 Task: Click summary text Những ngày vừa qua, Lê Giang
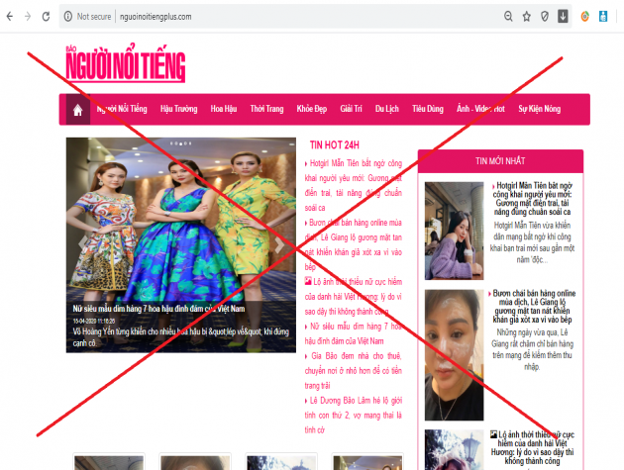coord(532,349)
